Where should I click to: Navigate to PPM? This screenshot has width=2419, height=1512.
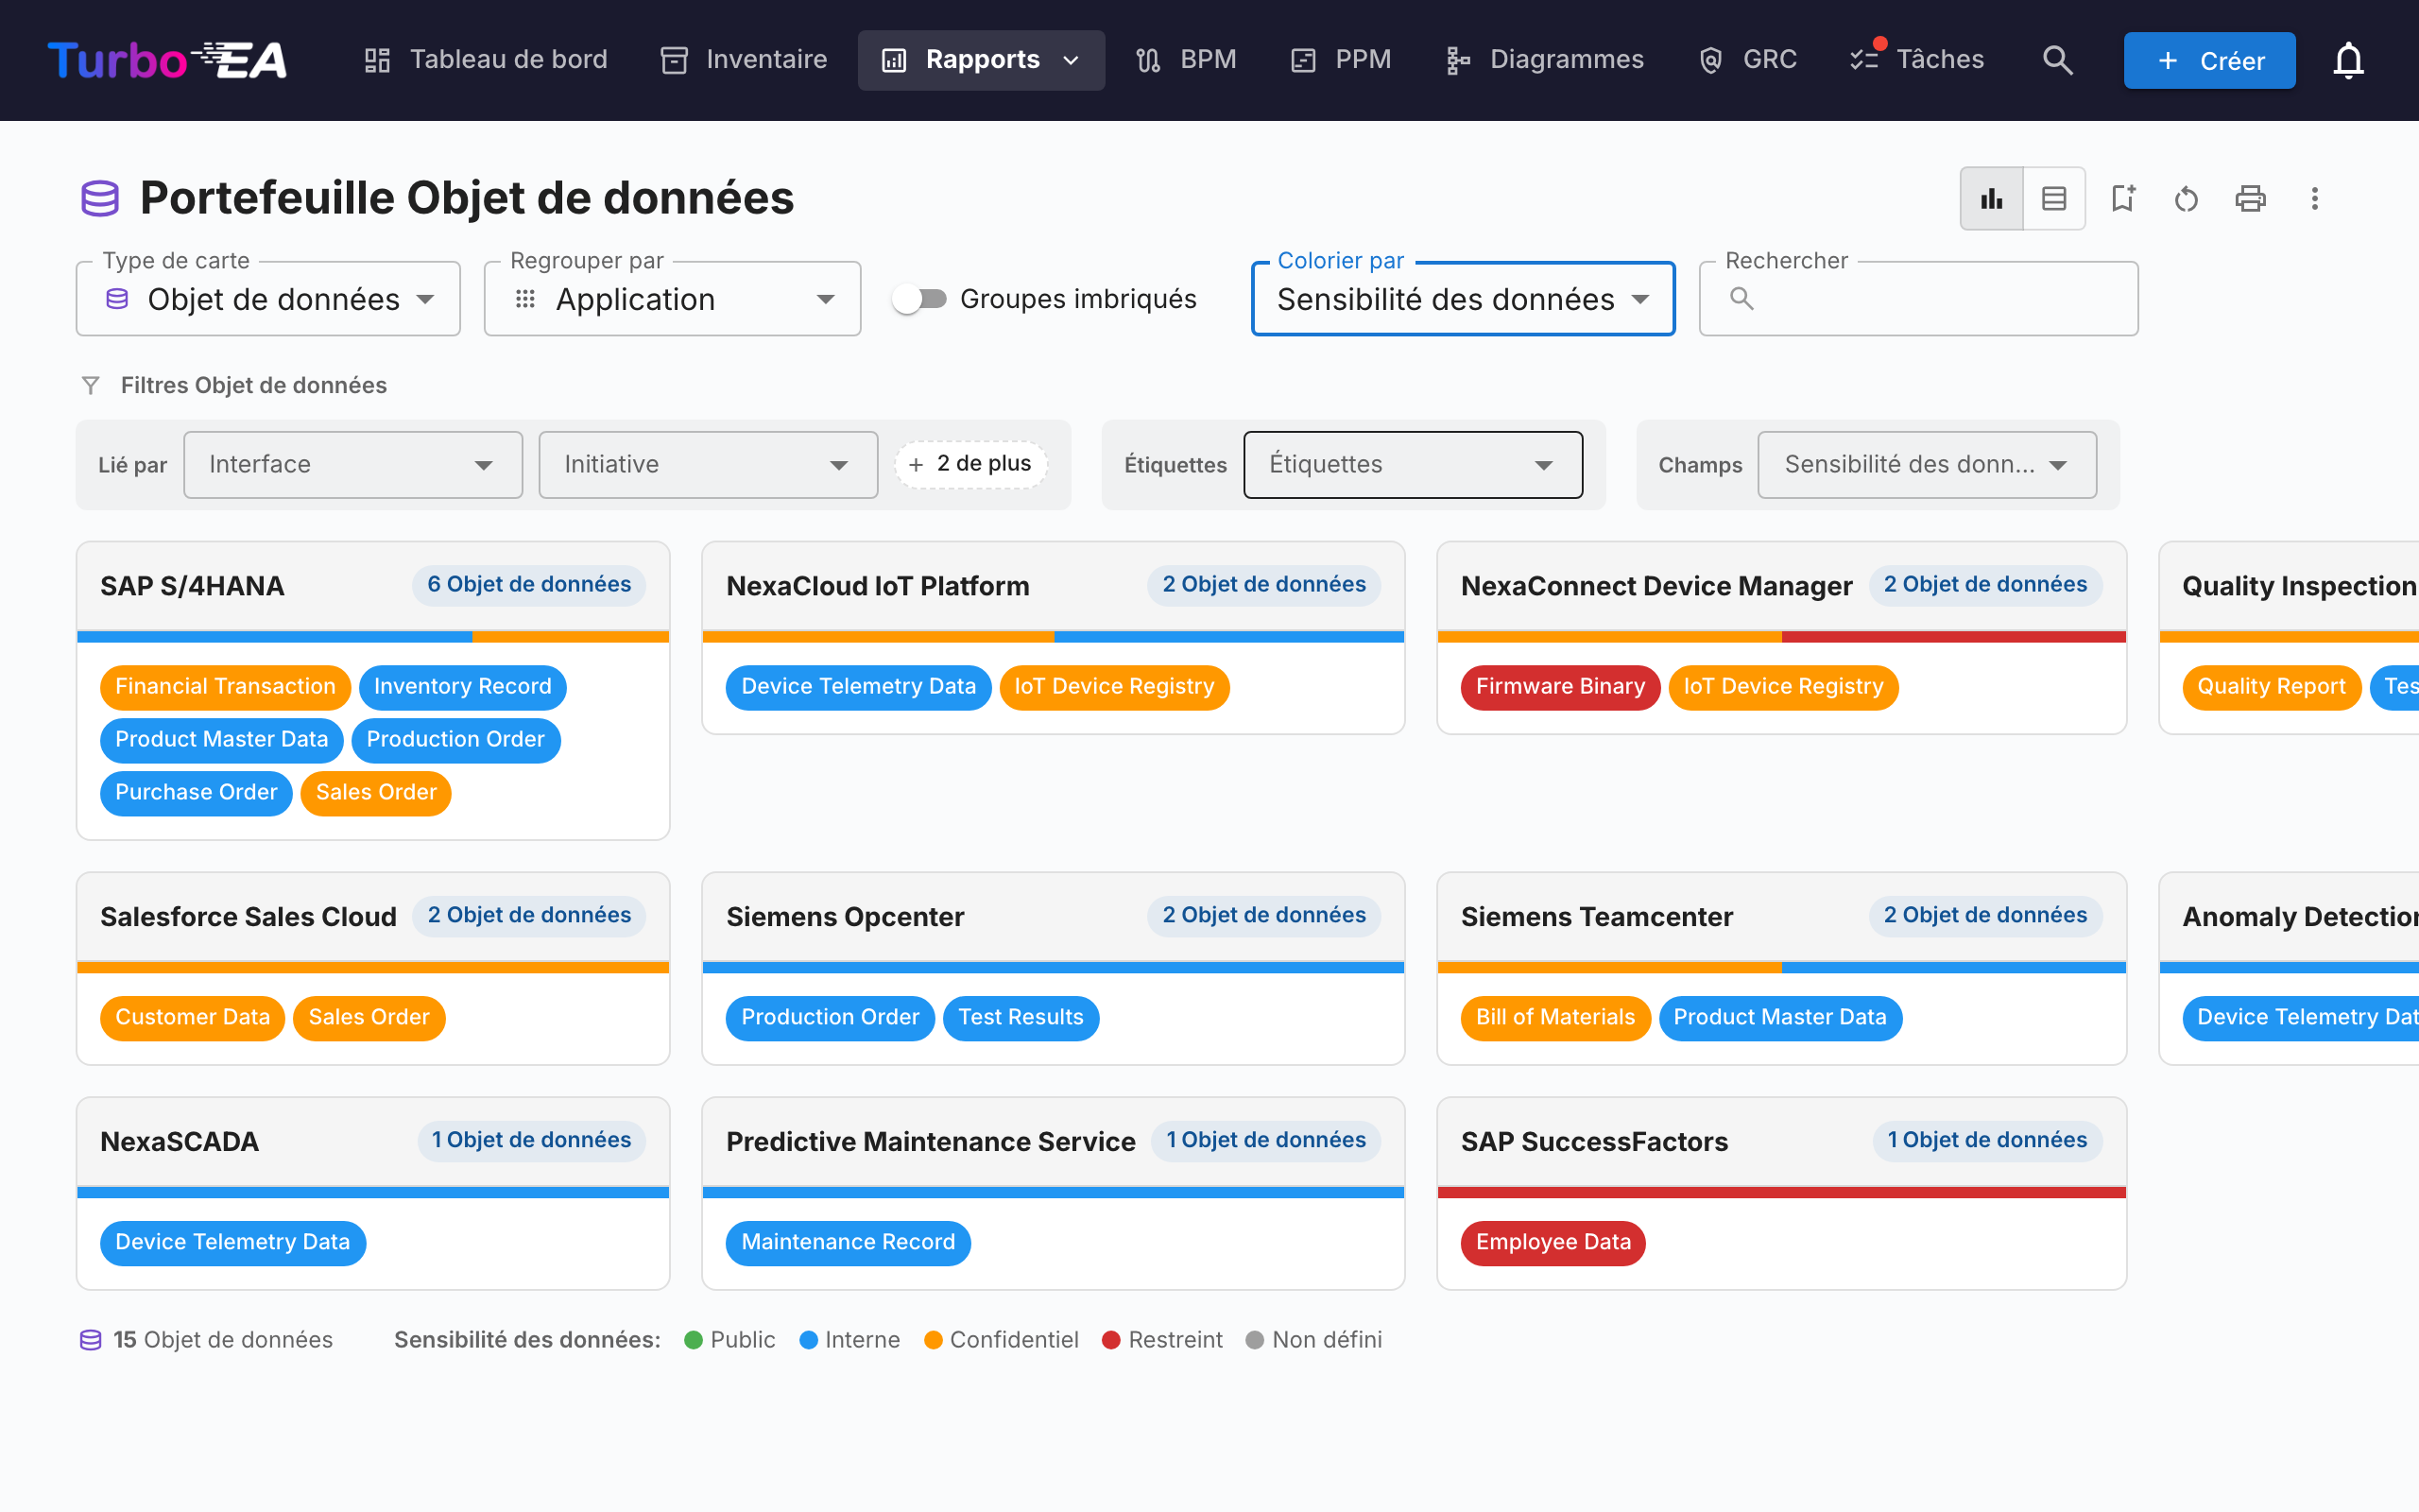(1341, 60)
